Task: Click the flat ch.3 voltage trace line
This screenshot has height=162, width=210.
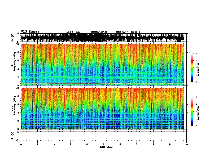Action: 102,136
